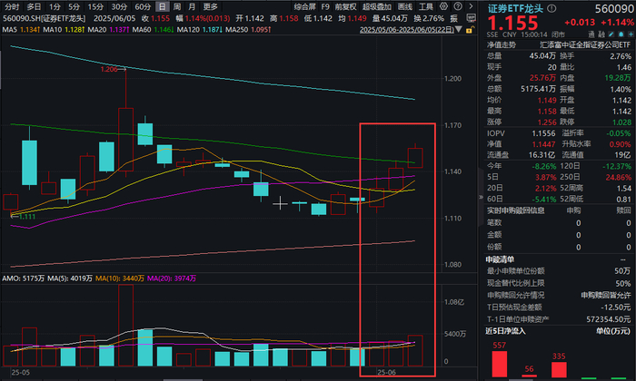Image resolution: width=636 pixels, height=381 pixels.
Task: Click the date range 2025/05/06-2025/06/05 link
Action: (x=407, y=30)
